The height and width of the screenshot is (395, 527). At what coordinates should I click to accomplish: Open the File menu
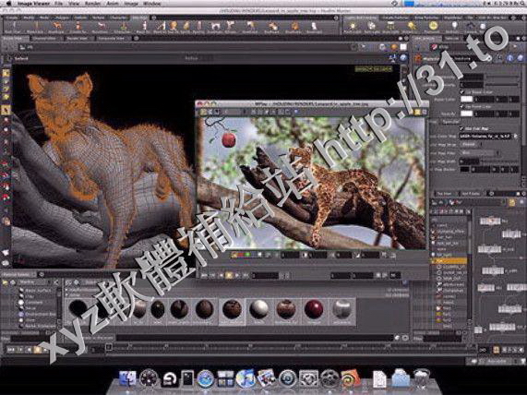click(x=58, y=4)
